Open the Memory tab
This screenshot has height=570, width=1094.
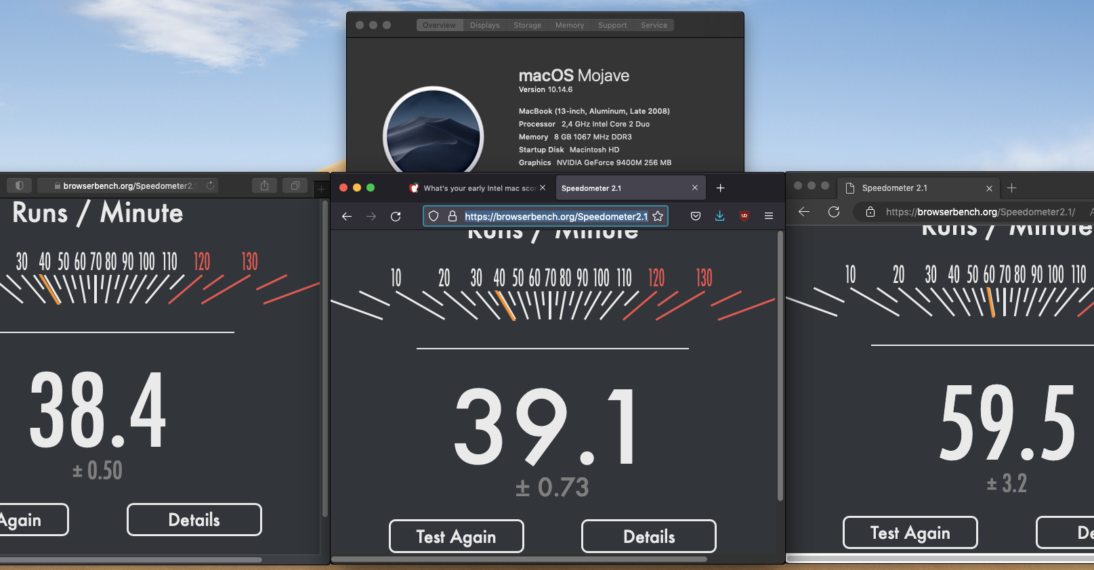point(570,25)
